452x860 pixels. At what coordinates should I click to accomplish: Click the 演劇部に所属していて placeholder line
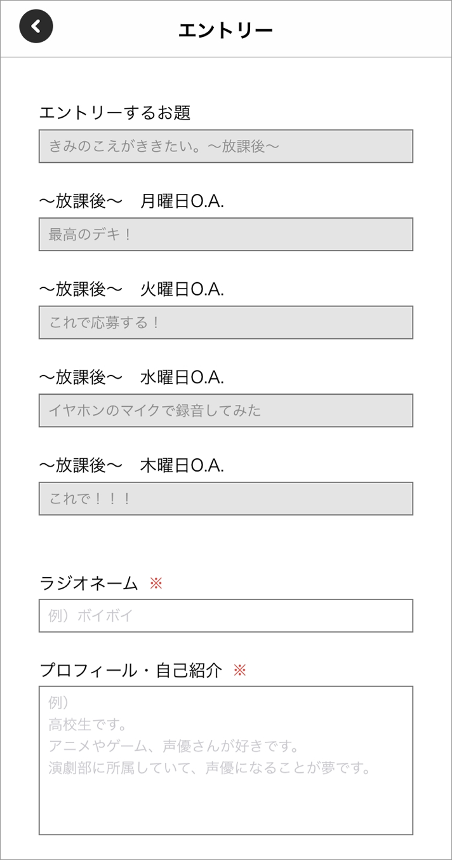coord(209,768)
